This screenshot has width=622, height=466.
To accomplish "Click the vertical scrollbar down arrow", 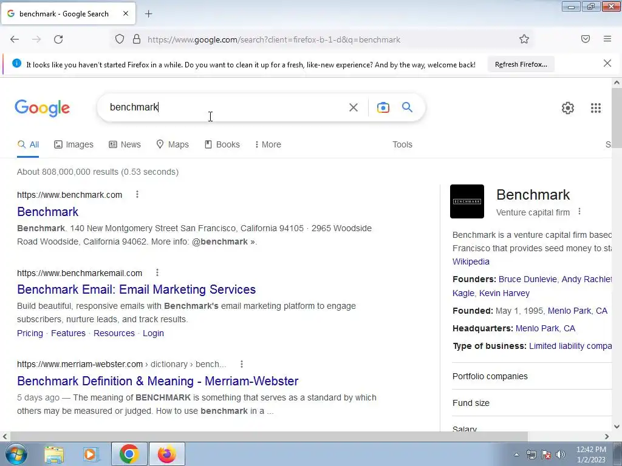I will pos(617,427).
